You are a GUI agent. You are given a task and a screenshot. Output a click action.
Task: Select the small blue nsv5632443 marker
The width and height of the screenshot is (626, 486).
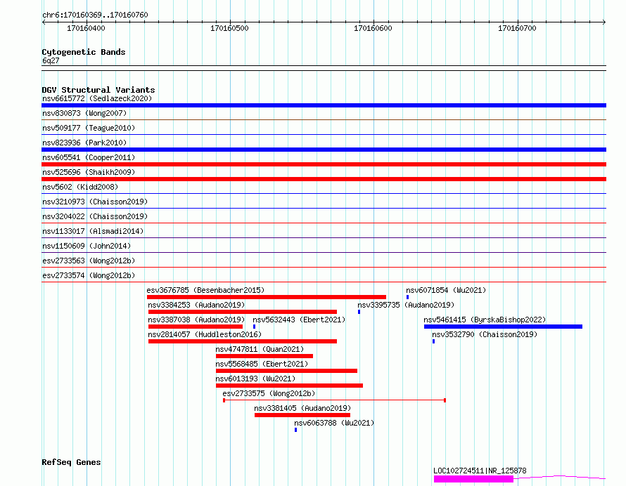pyautogui.click(x=255, y=327)
